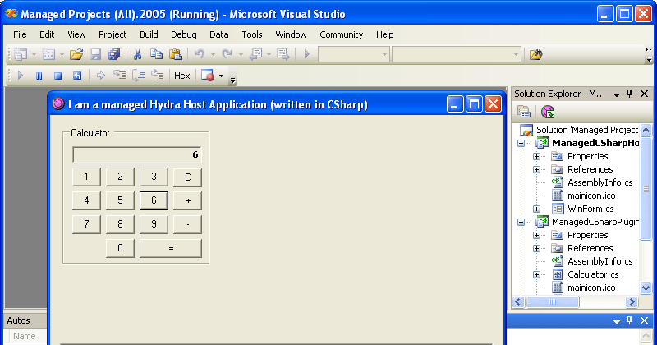
Task: Click the Find in Files folder icon
Action: pyautogui.click(x=536, y=54)
